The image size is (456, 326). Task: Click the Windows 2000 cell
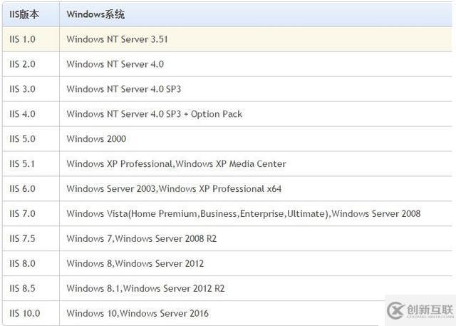tap(95, 139)
